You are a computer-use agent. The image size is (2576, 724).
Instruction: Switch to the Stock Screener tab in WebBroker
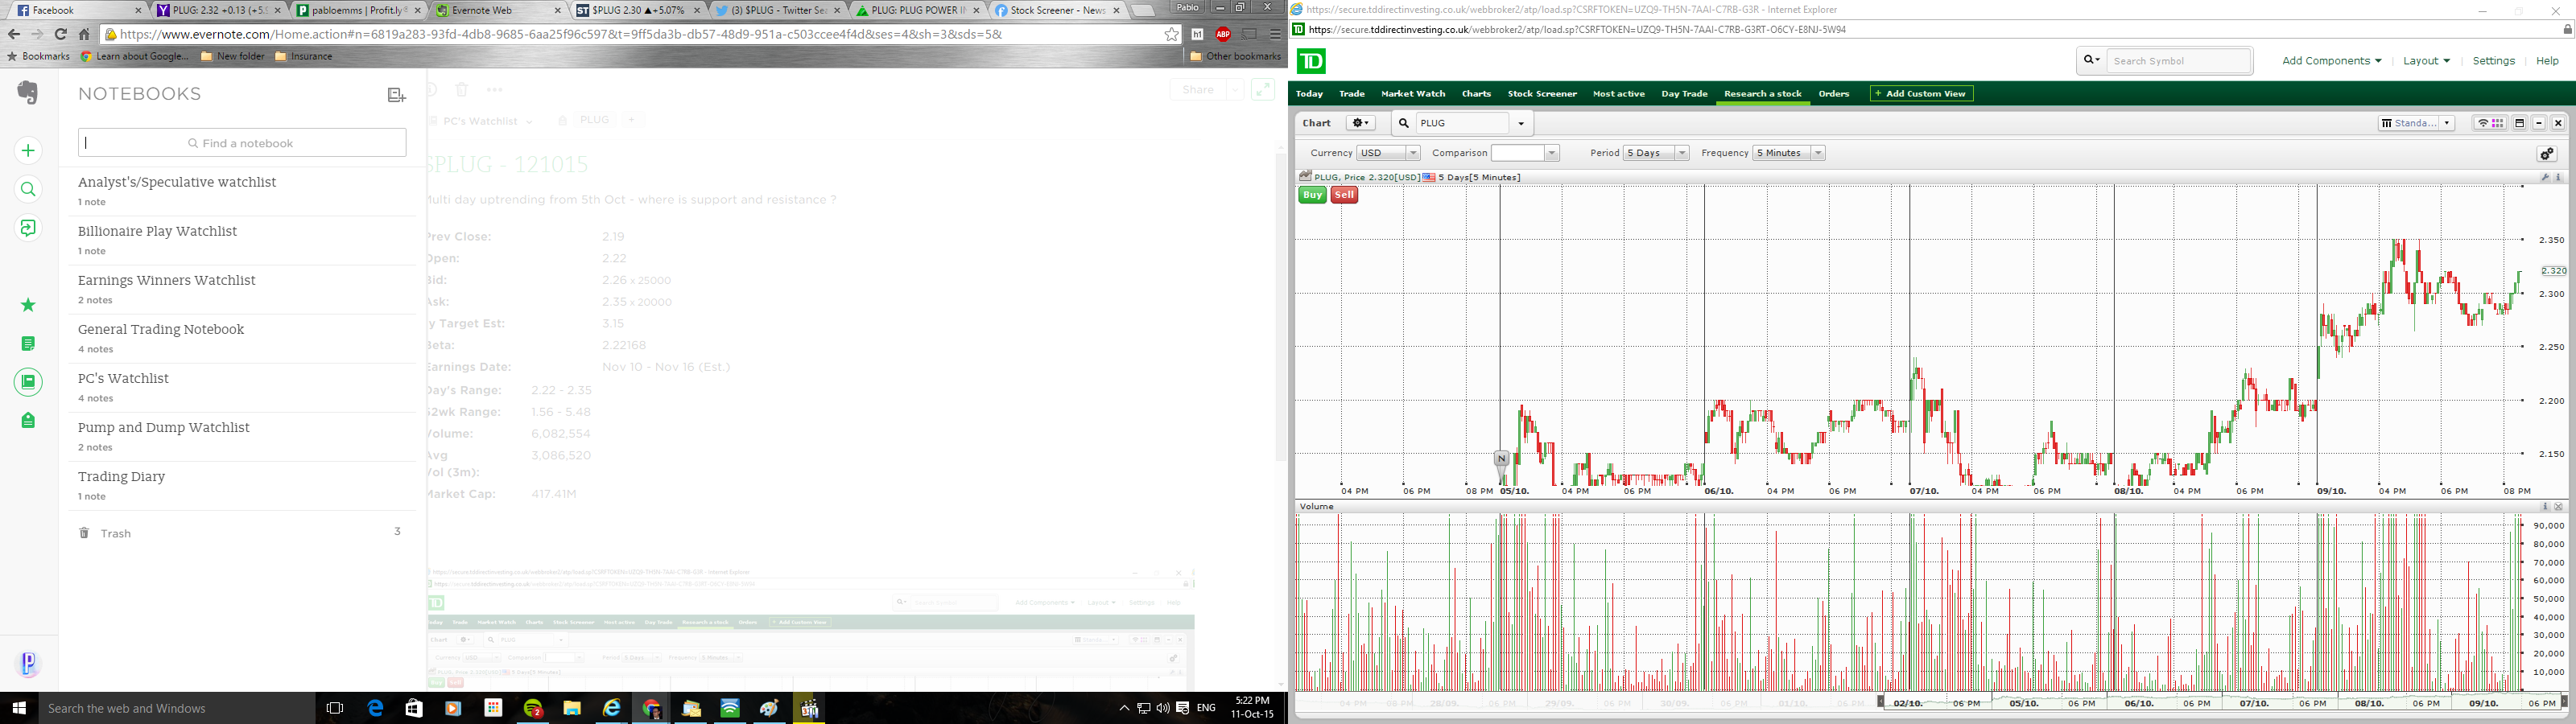coord(1542,94)
